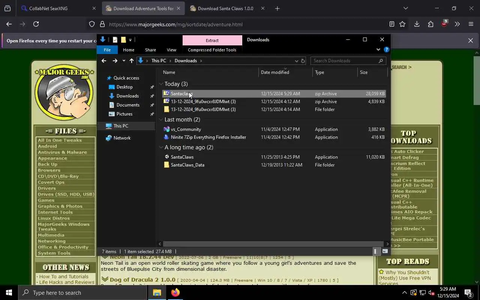480x300 pixels.
Task: Open recent locations dropdown in Explorer
Action: 124,61
